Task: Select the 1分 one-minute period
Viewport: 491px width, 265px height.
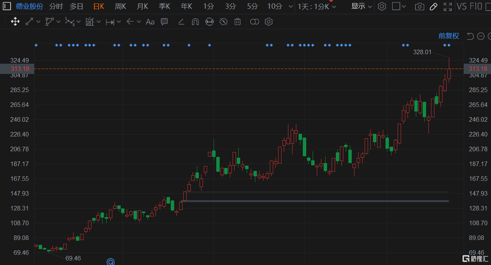Action: 208,6
